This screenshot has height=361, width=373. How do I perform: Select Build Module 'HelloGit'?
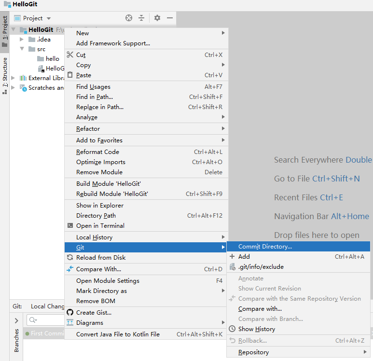pyautogui.click(x=146, y=184)
